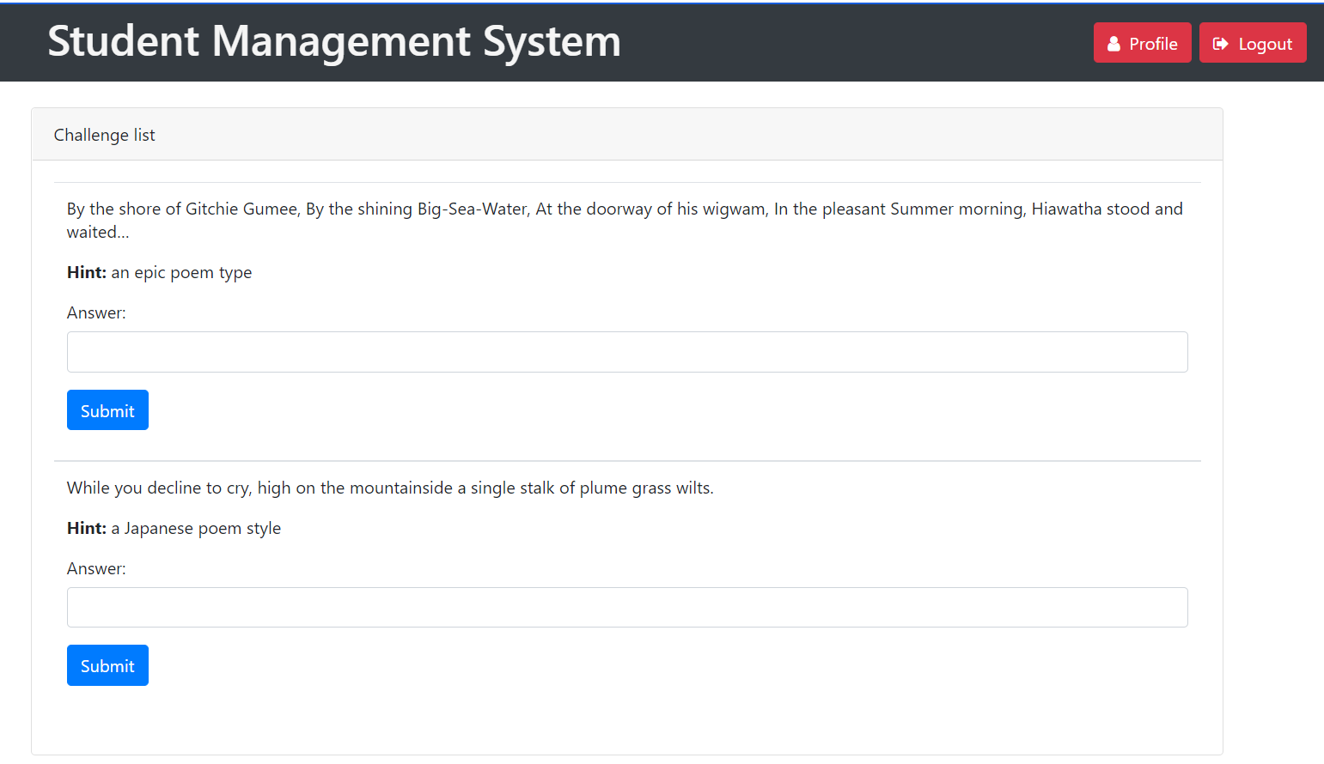Click the second Answer label

[x=96, y=567]
